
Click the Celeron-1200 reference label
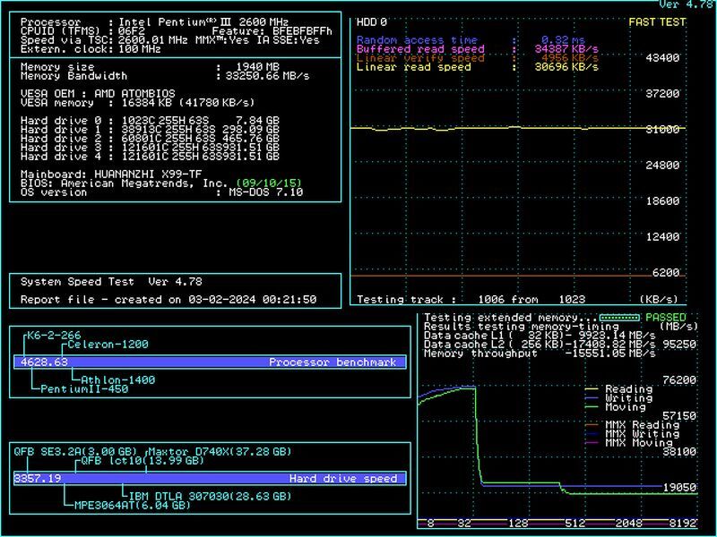(x=108, y=345)
